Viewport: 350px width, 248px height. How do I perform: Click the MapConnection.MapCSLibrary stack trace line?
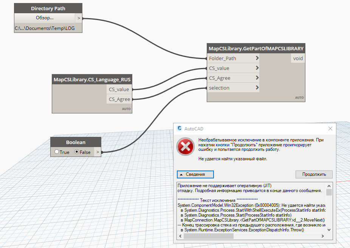[x=253, y=220]
